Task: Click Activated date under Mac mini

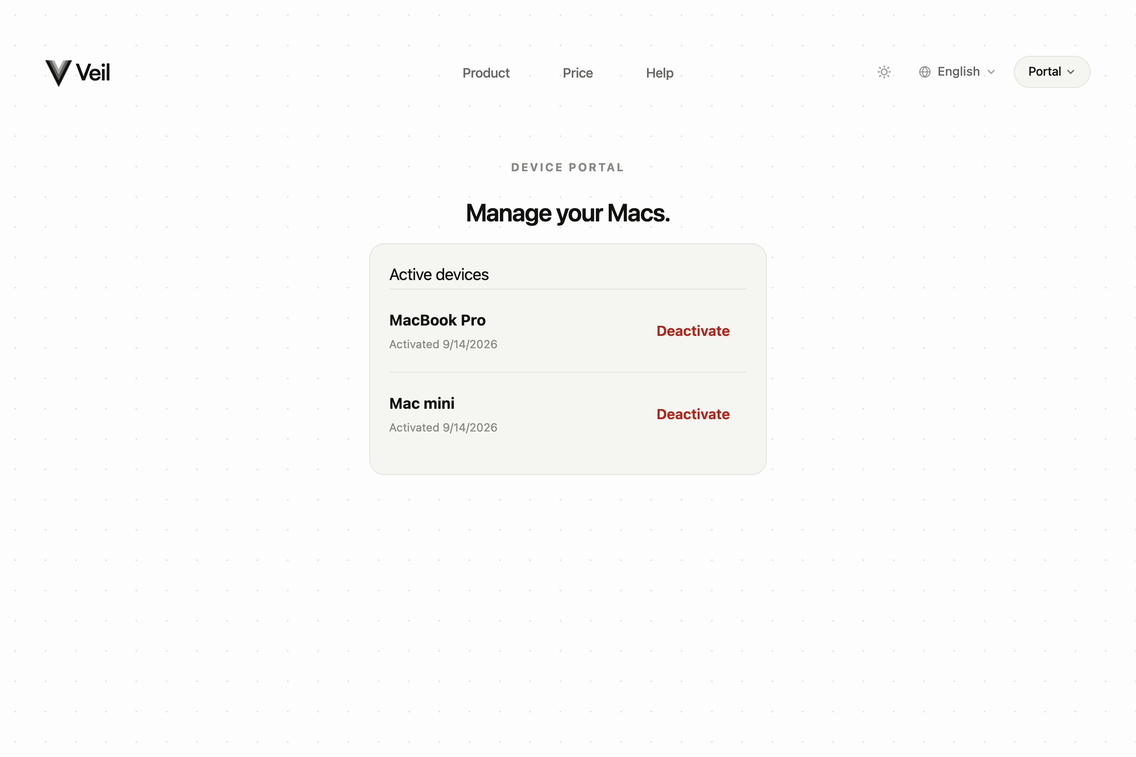Action: (444, 427)
